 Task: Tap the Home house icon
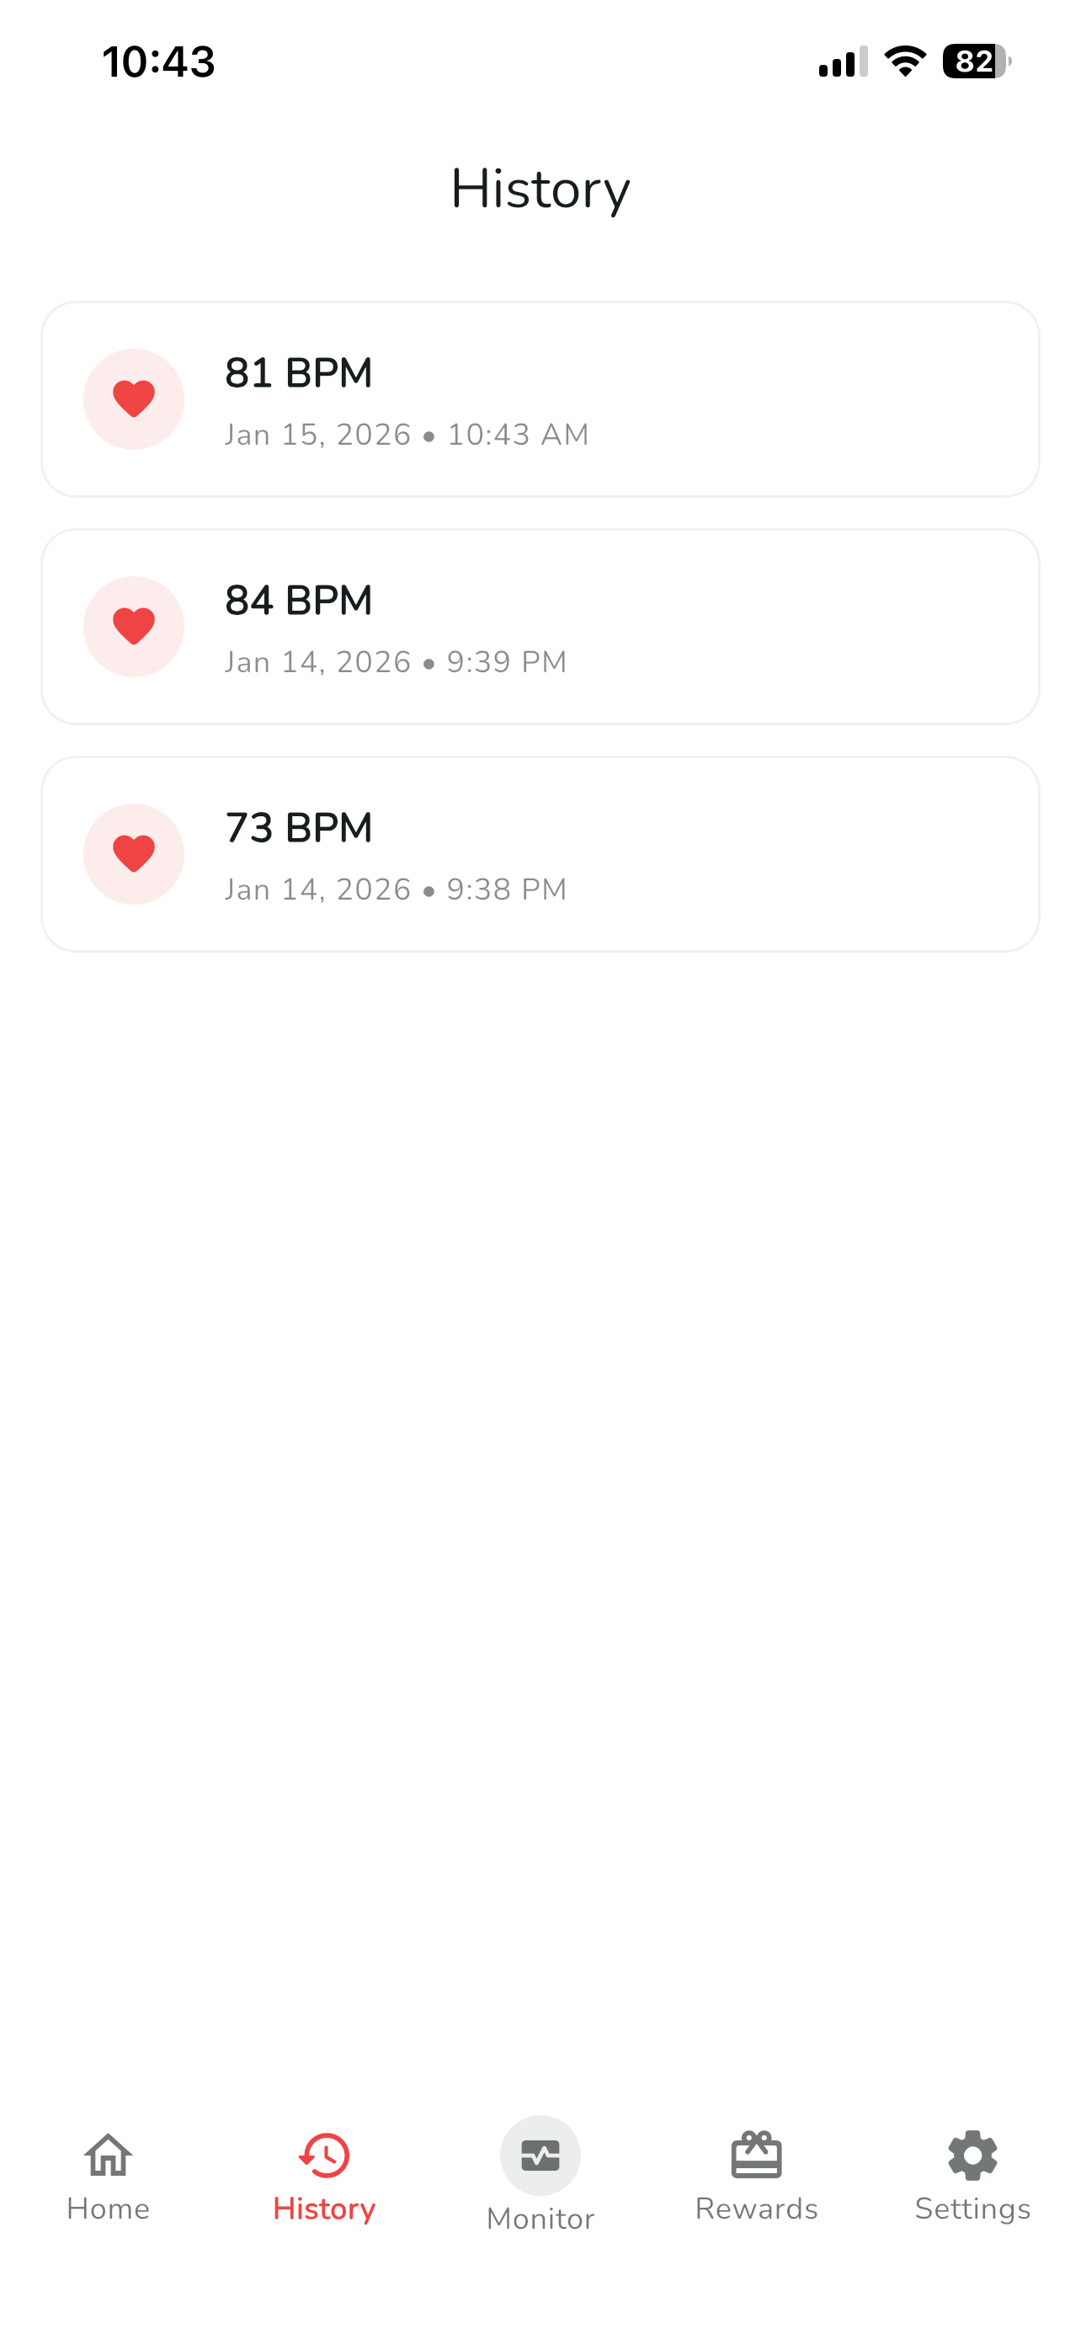pyautogui.click(x=108, y=2155)
